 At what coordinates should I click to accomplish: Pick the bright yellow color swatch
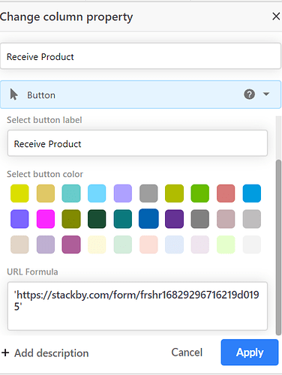(19, 193)
